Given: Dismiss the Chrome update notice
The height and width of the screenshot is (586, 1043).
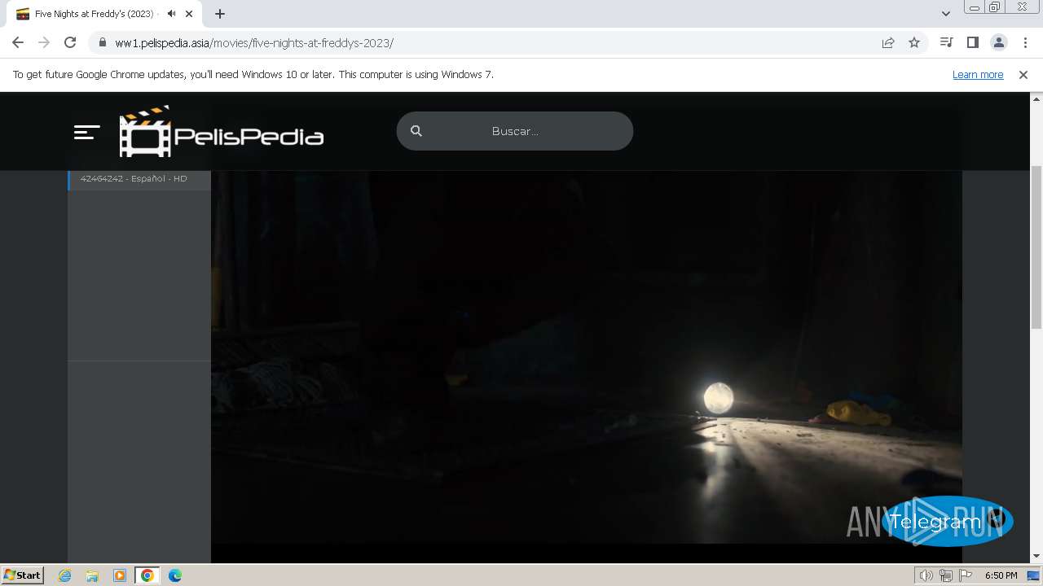Looking at the screenshot, I should tap(1023, 74).
